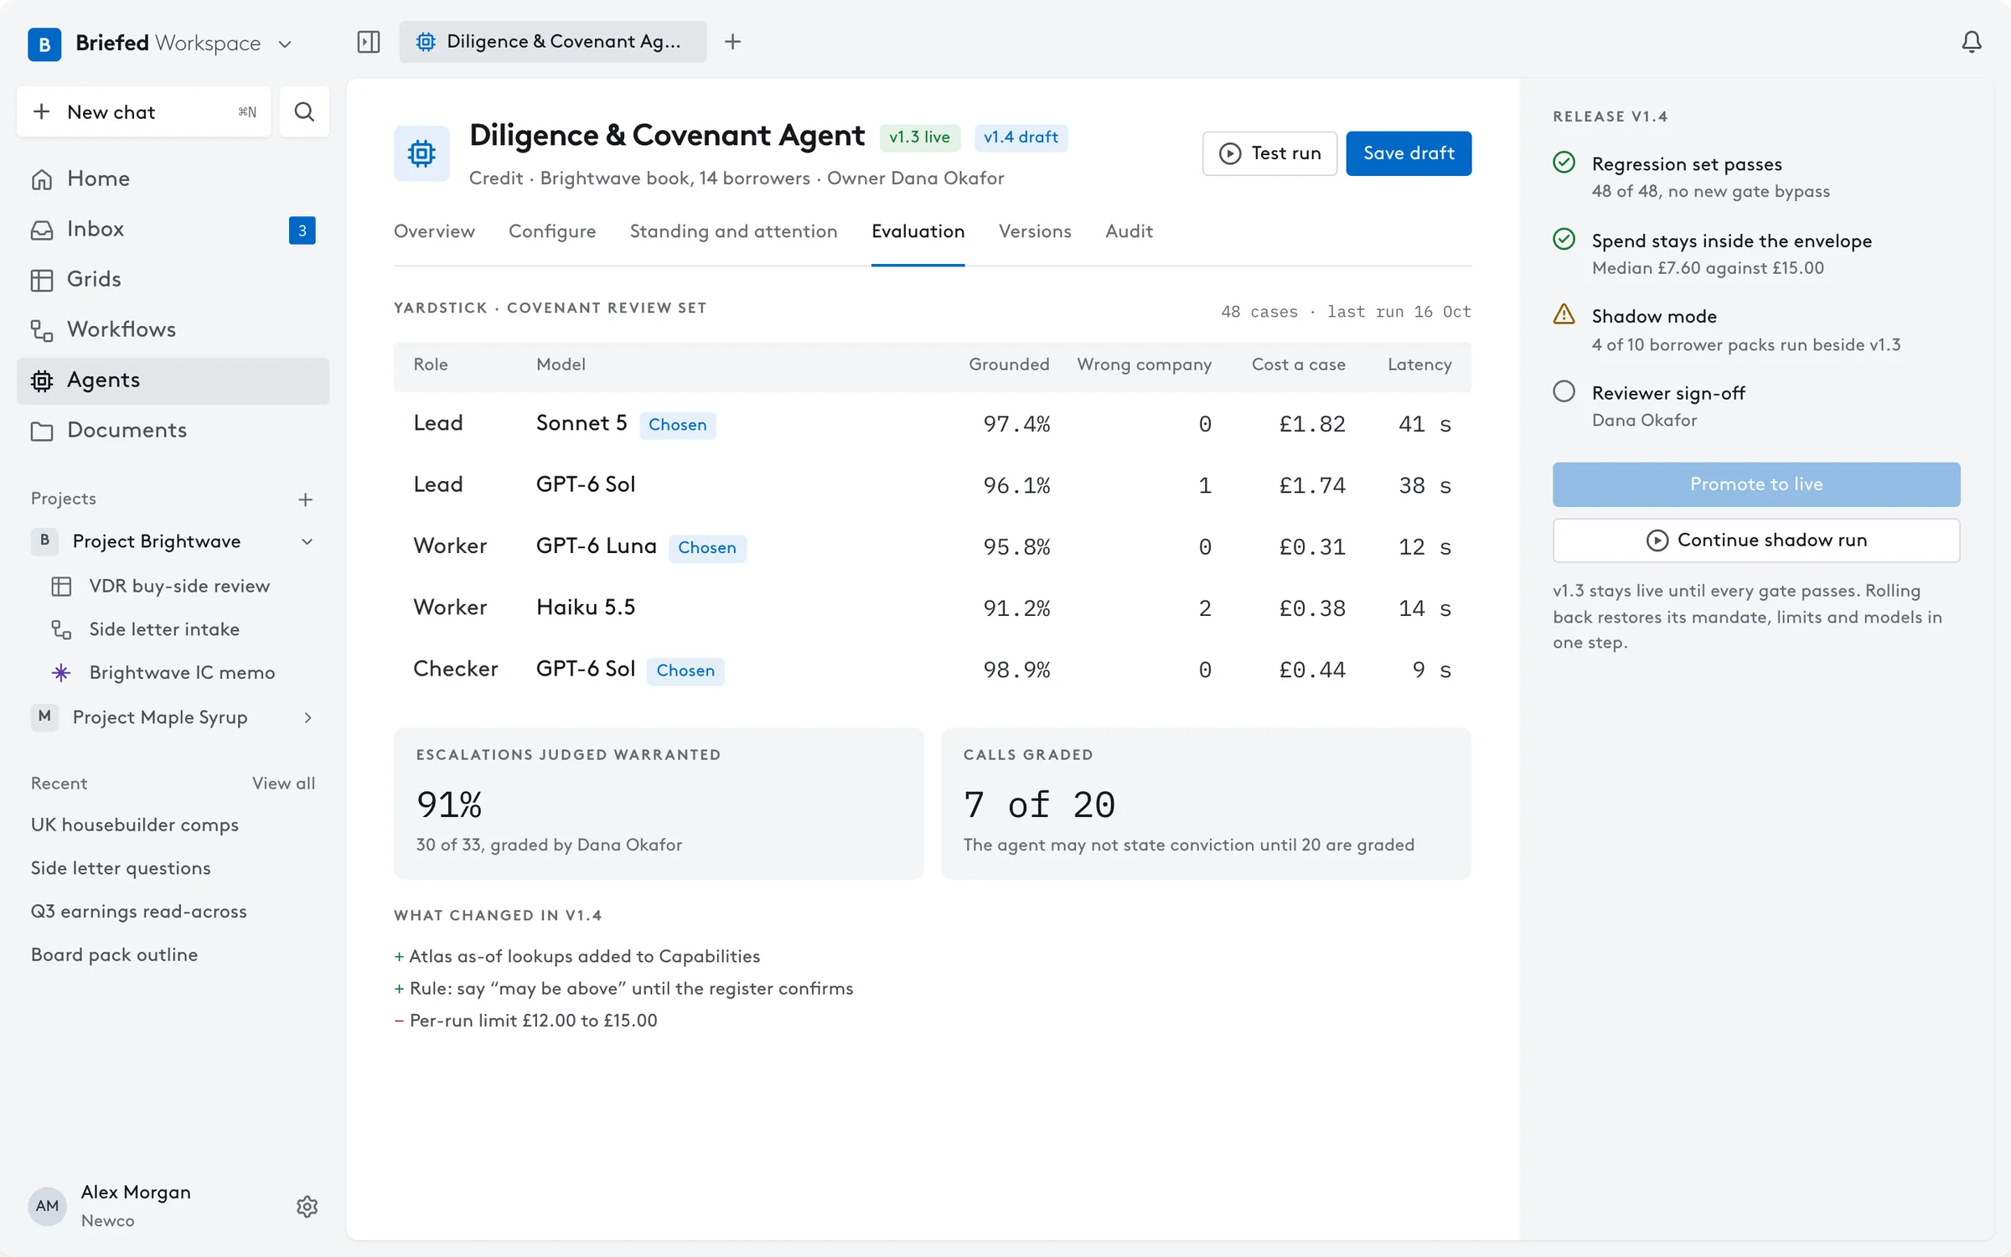This screenshot has height=1257, width=2011.
Task: Click View all recent chats
Action: click(283, 784)
